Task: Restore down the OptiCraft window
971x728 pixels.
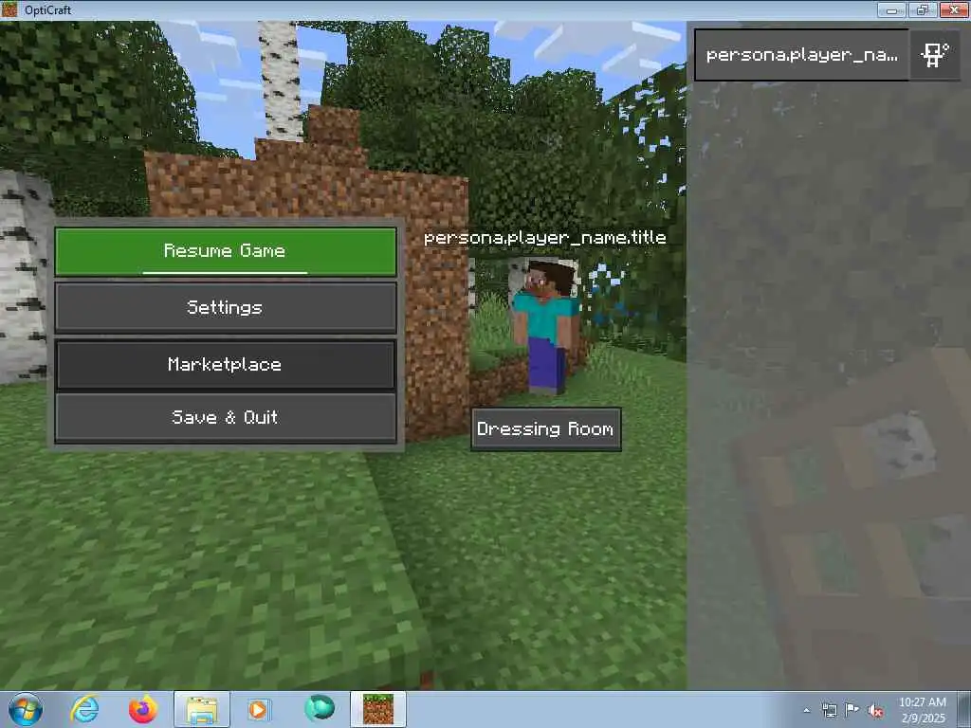Action: pos(923,9)
